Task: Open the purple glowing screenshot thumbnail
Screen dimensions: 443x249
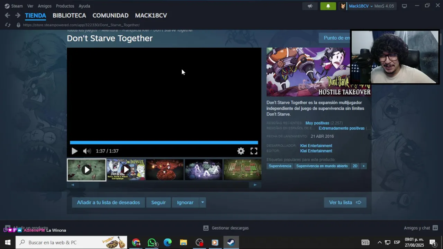Action: [204, 170]
